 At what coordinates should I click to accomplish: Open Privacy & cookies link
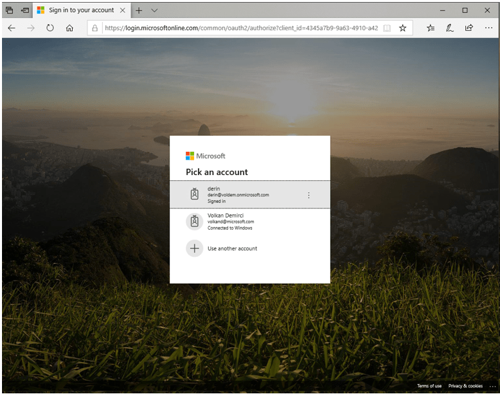coord(465,386)
